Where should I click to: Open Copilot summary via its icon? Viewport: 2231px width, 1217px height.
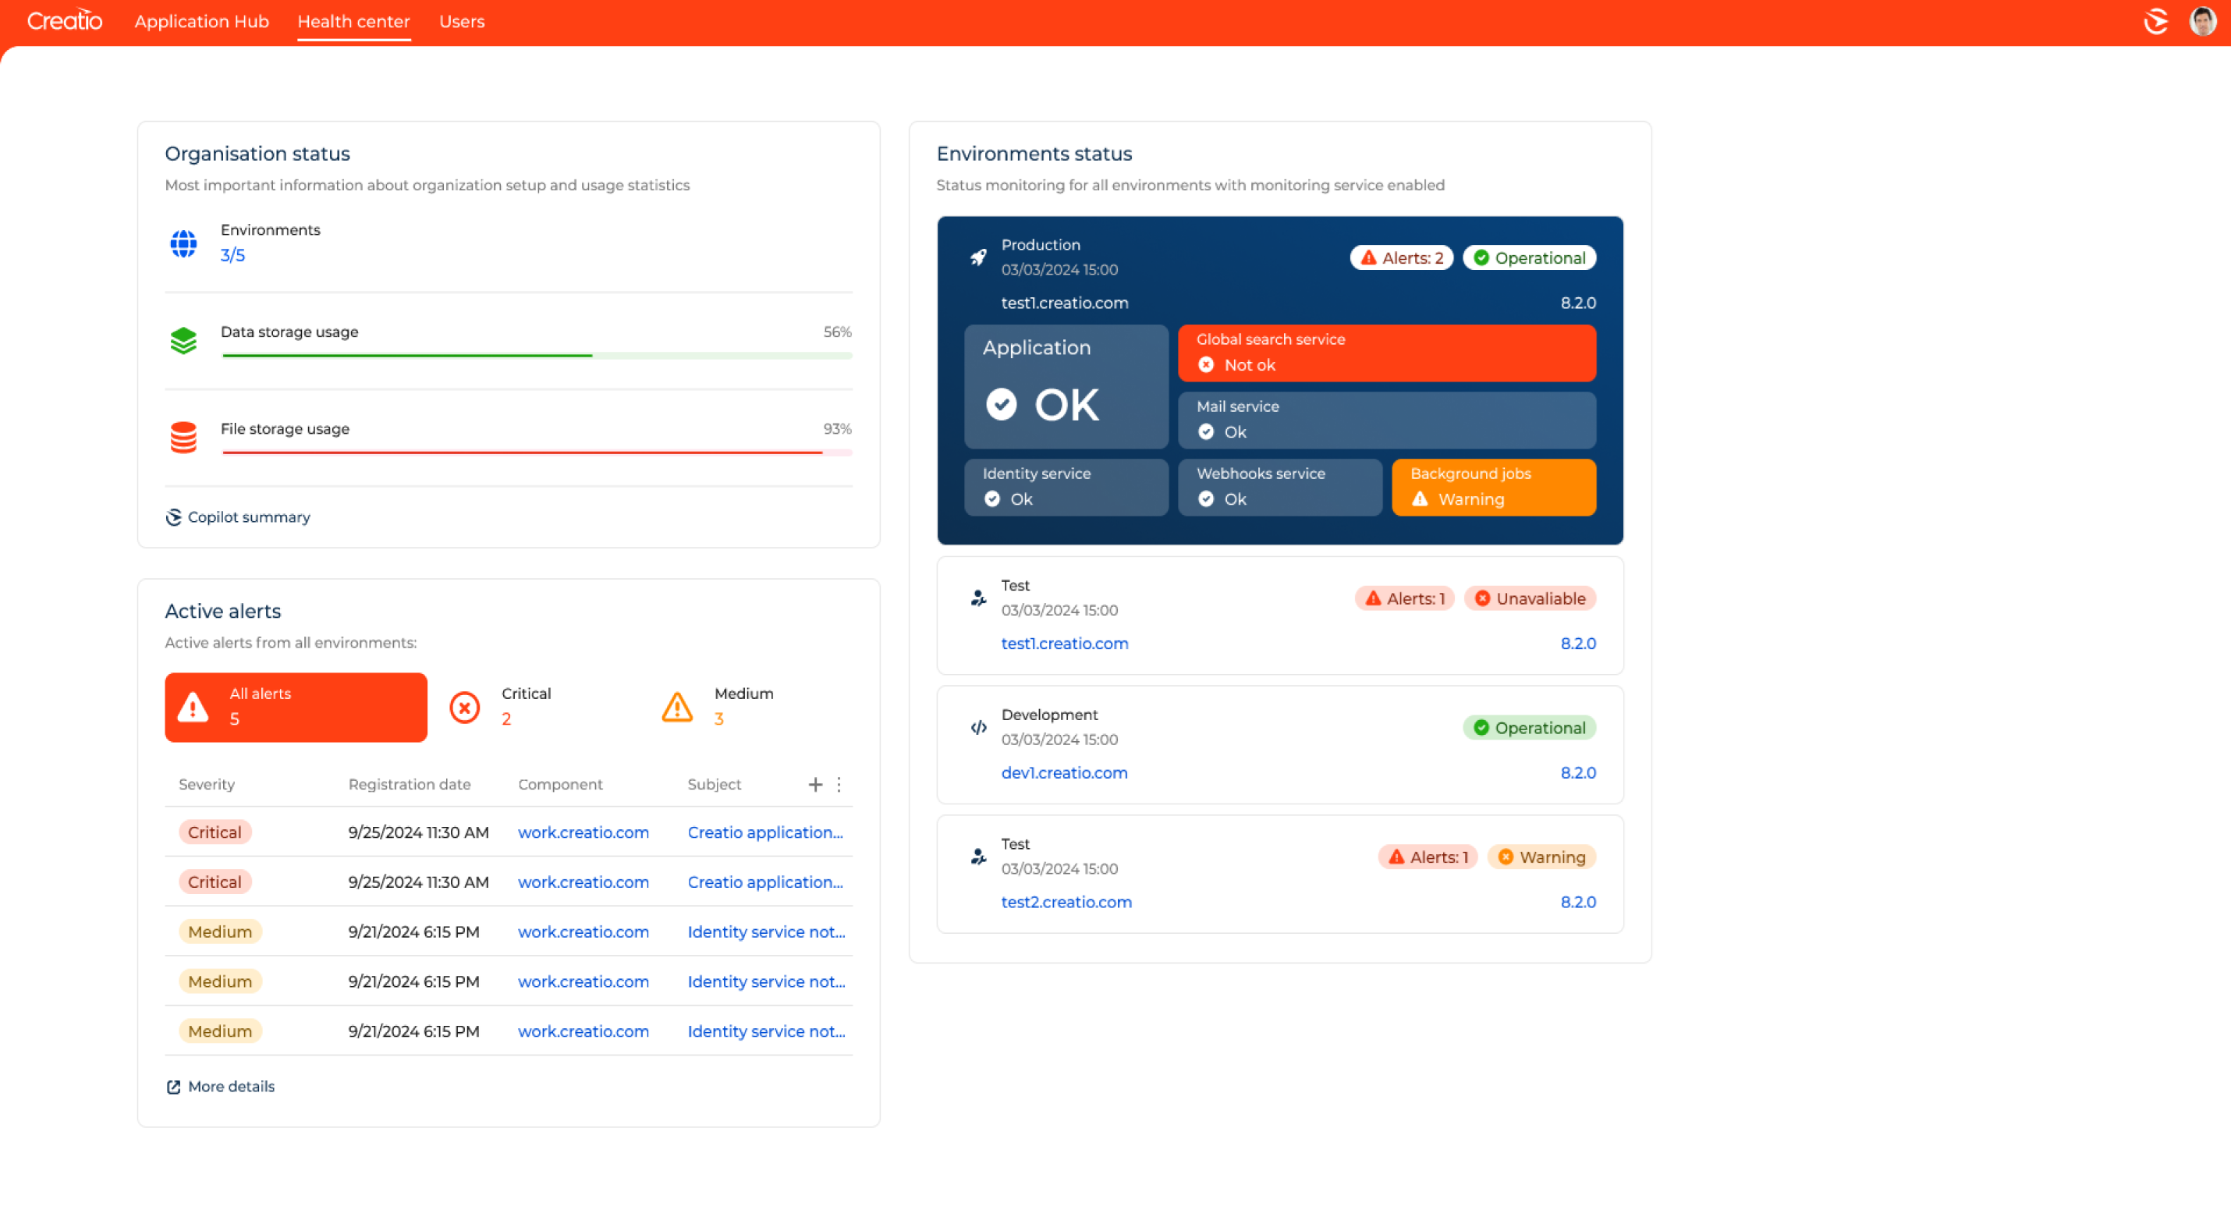pyautogui.click(x=173, y=517)
